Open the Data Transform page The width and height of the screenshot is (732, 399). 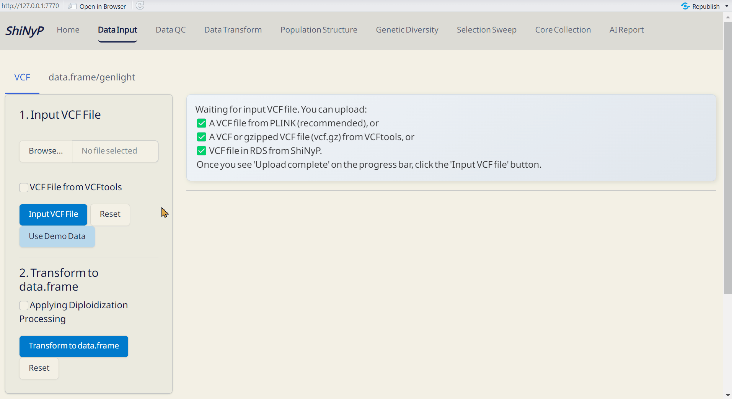(233, 30)
